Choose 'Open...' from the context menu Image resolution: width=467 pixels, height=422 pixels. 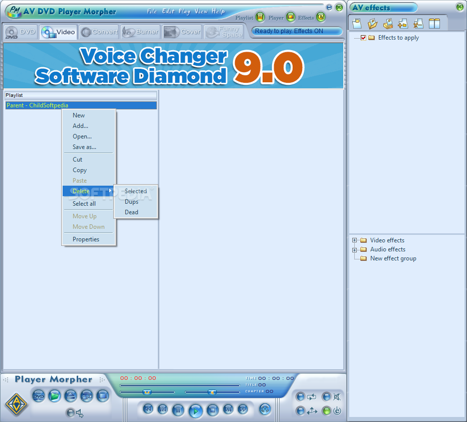(89, 136)
